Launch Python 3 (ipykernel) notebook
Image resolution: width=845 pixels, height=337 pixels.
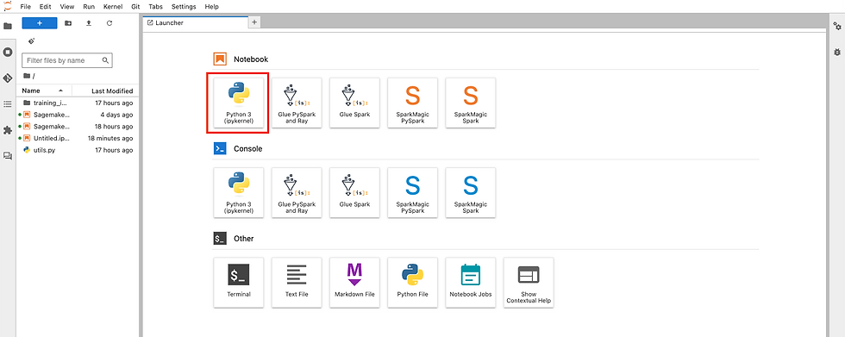point(239,103)
